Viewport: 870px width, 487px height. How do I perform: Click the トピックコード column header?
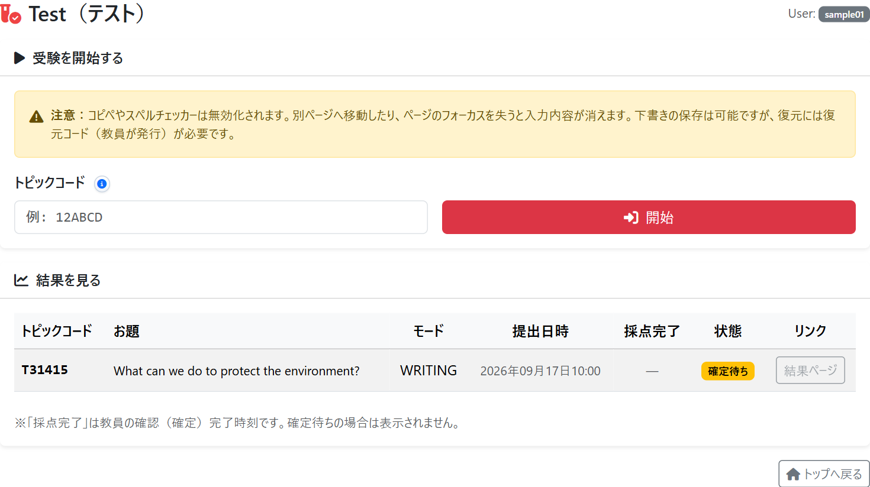point(57,331)
